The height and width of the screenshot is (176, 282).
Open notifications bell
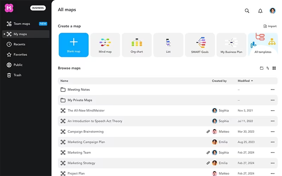(260, 11)
